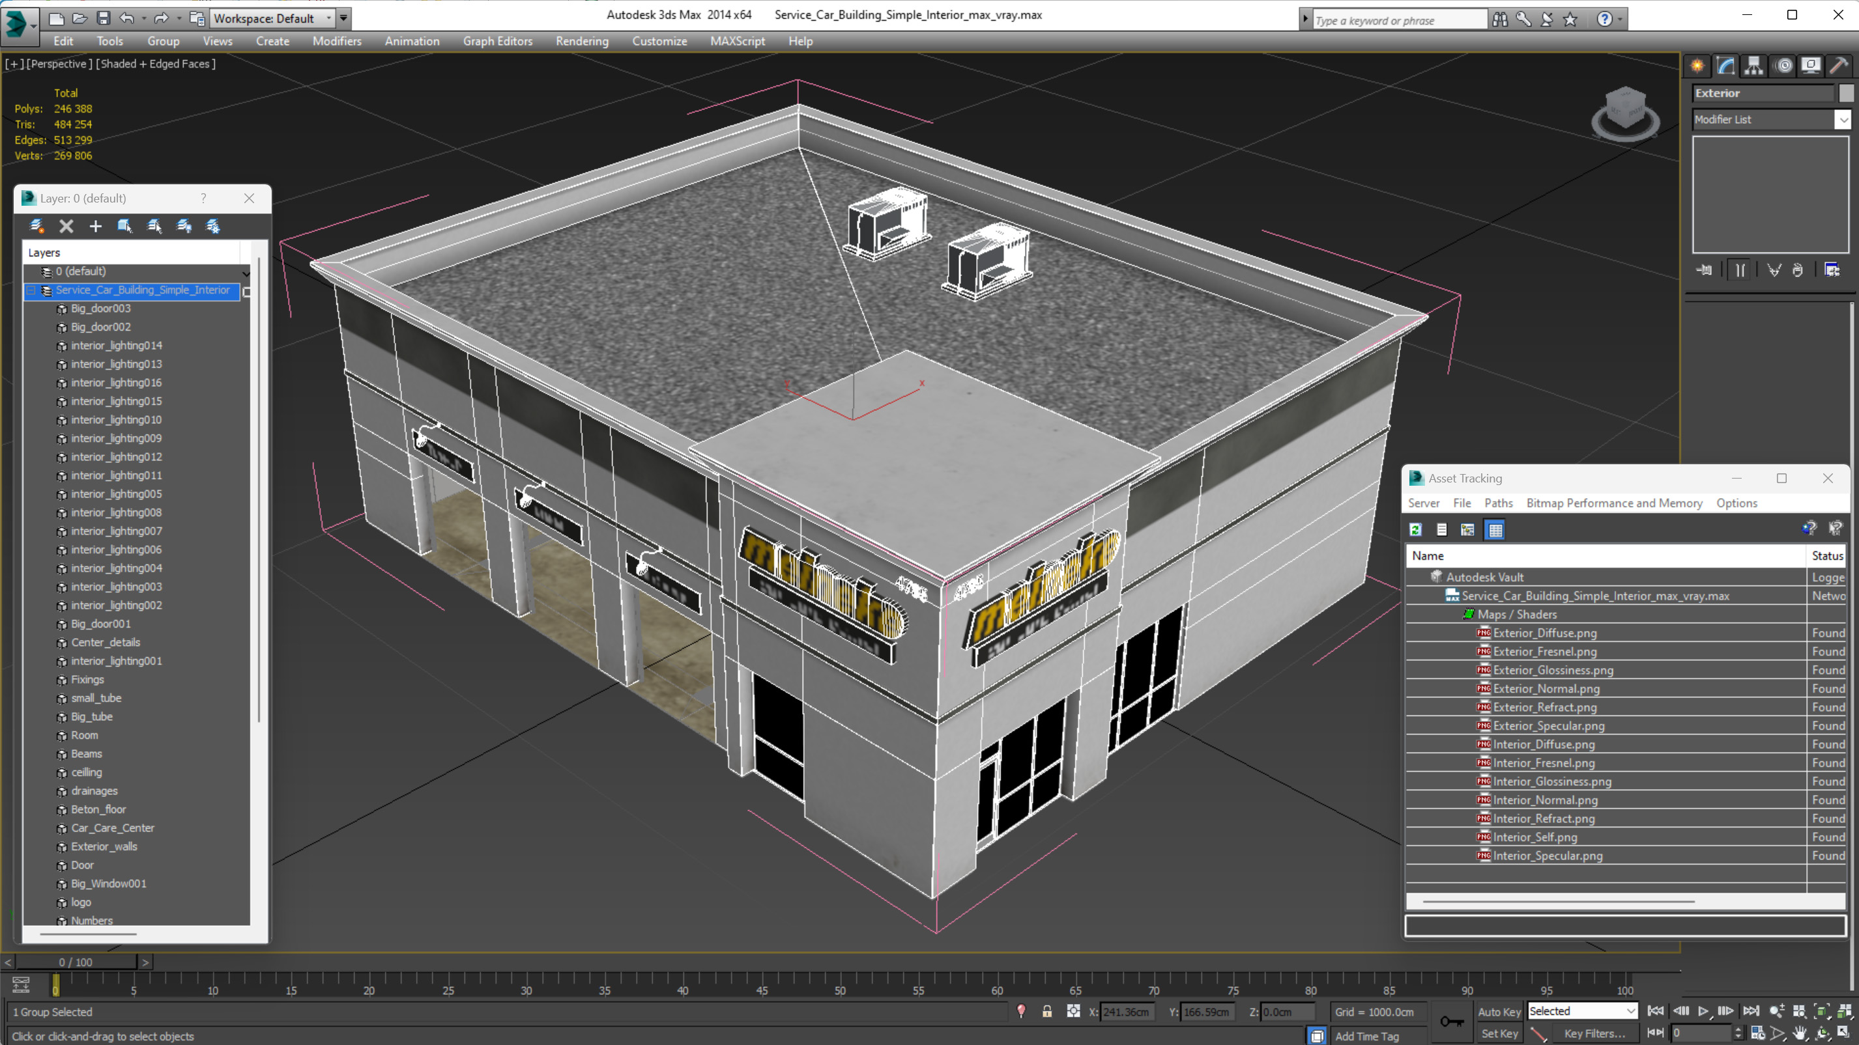1859x1045 pixels.
Task: Click the 0 / 100 time slider
Action: click(x=76, y=962)
